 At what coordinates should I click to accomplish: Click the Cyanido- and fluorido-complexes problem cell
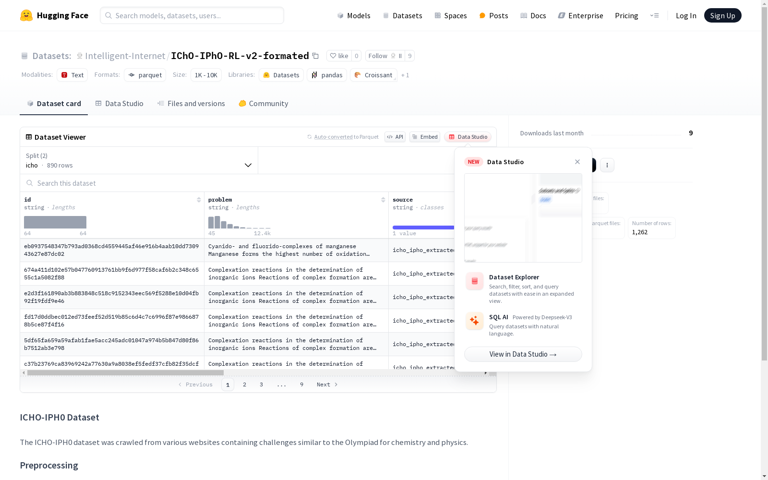(x=296, y=250)
